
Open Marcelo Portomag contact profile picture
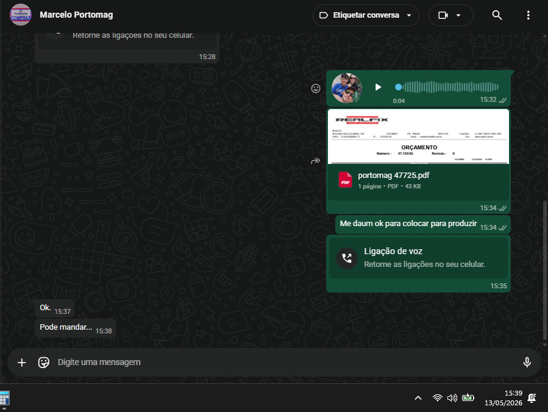click(x=21, y=15)
